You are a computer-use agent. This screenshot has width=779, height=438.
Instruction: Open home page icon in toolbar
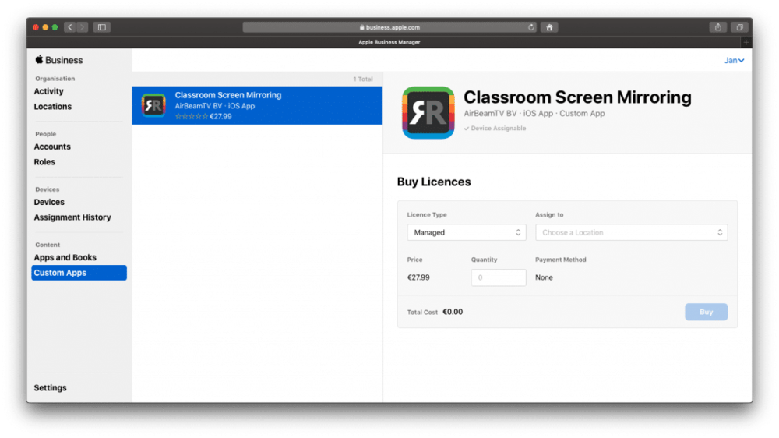pyautogui.click(x=549, y=27)
